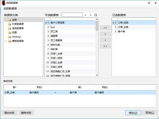Select the 视图 folder
The height and width of the screenshot is (119, 159).
[x=14, y=32]
